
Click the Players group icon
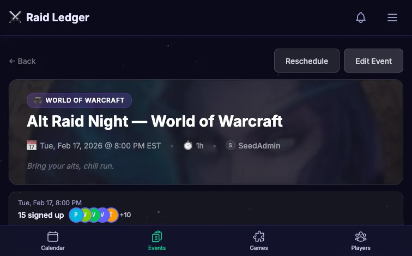click(x=361, y=236)
